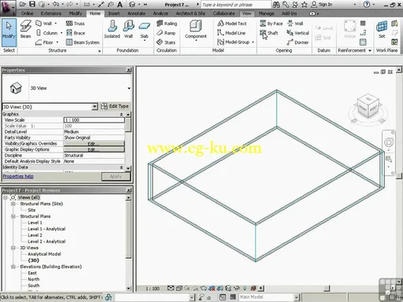Click the Apply button in Properties
403x302 pixels.
click(x=116, y=177)
